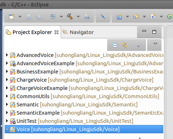Click the ChargeVoiceExample project icon
173x139 pixels.
click(x=13, y=88)
